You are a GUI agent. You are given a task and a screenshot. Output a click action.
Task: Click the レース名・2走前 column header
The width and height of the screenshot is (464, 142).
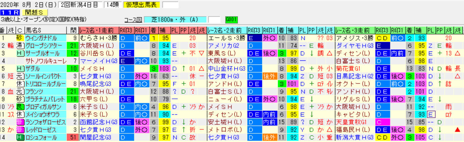(227, 30)
